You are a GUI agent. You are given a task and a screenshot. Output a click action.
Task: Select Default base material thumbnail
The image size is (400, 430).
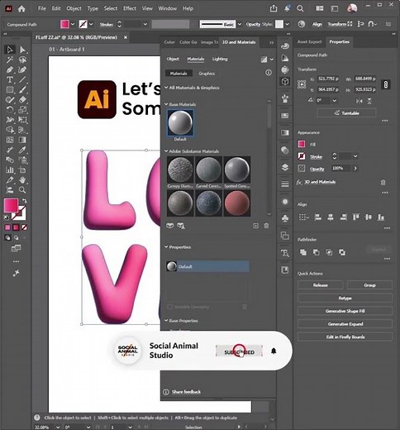(x=180, y=122)
